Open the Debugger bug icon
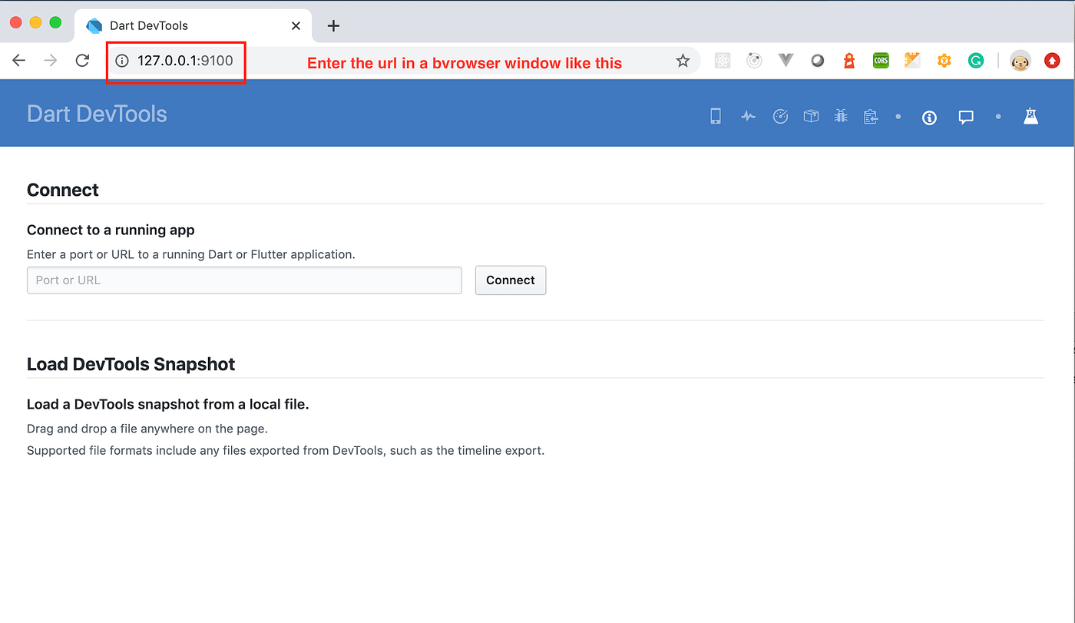 [x=840, y=115]
